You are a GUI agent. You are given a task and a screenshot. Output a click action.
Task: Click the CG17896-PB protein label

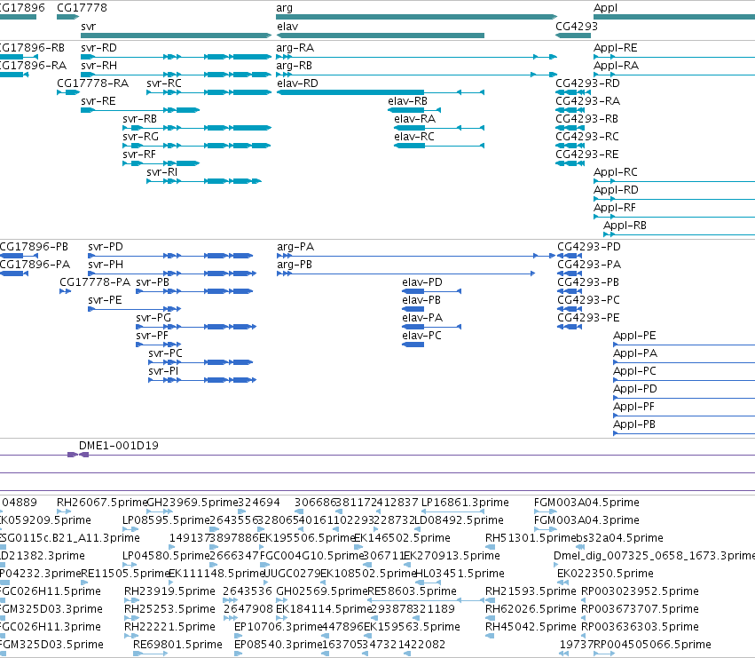[35, 247]
